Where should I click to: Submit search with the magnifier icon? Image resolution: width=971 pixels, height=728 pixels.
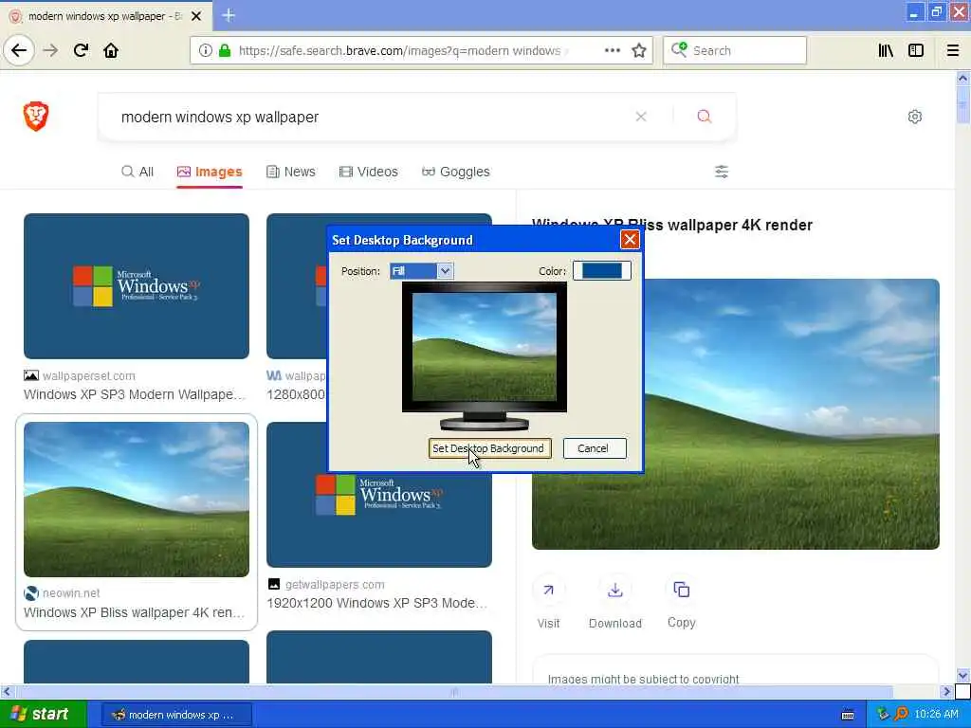coord(705,117)
